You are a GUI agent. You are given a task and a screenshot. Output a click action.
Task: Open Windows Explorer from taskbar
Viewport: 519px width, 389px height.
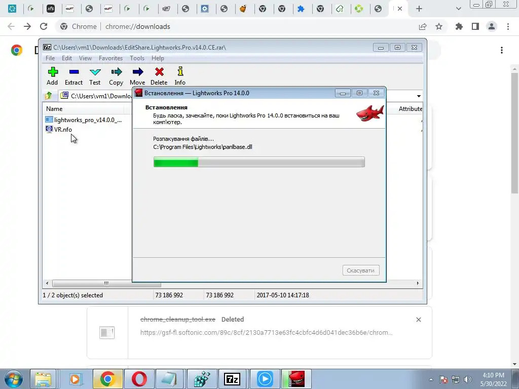click(44, 379)
